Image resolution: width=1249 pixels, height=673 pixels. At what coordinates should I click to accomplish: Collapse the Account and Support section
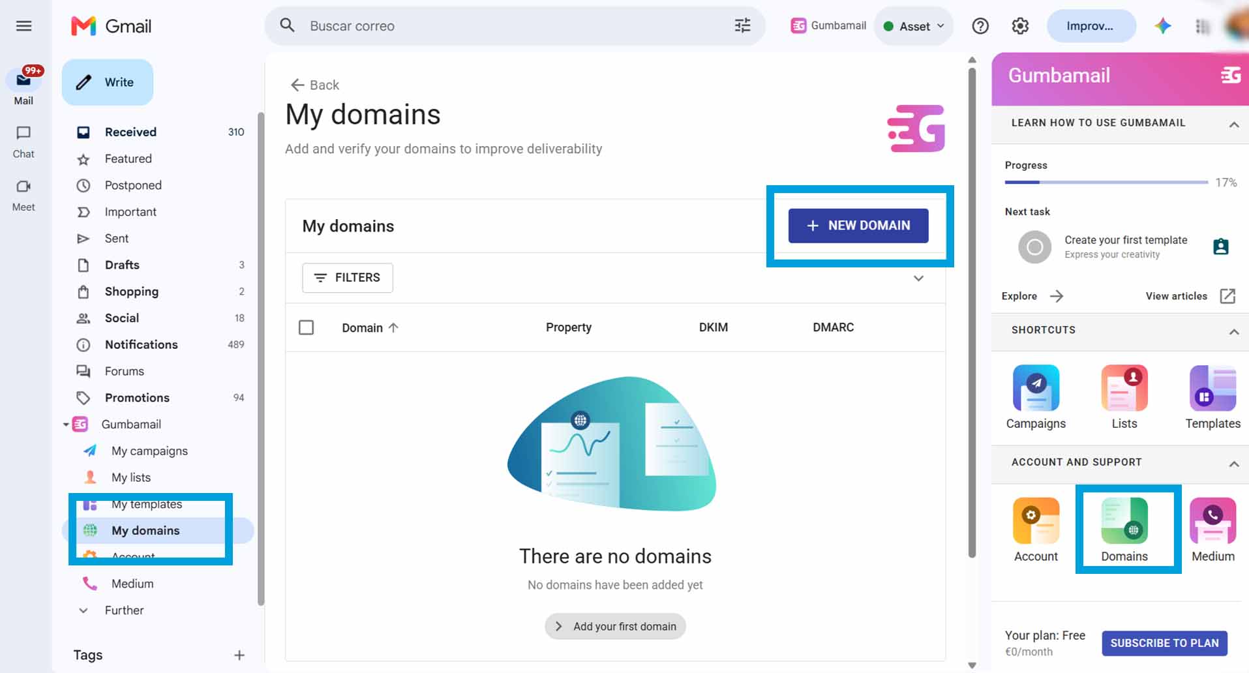pyautogui.click(x=1233, y=464)
